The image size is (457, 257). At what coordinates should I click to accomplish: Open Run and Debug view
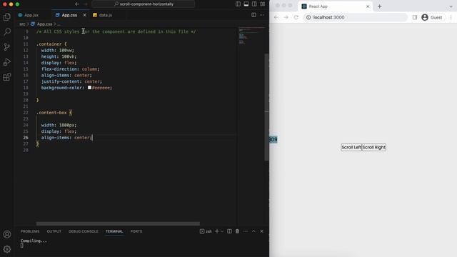tap(7, 62)
